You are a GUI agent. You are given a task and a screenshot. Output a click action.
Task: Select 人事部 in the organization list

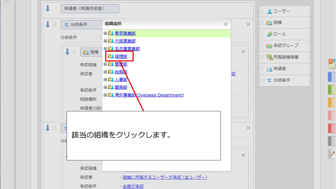point(121,80)
